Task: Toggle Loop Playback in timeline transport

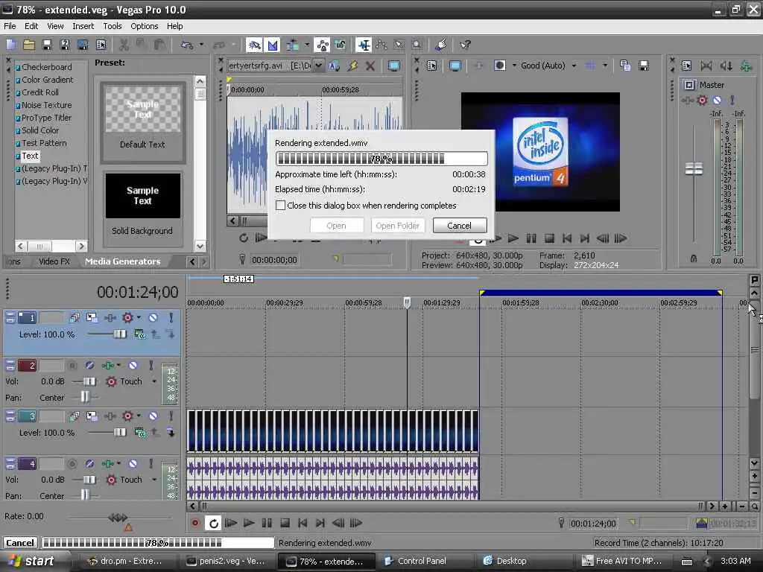Action: [213, 524]
